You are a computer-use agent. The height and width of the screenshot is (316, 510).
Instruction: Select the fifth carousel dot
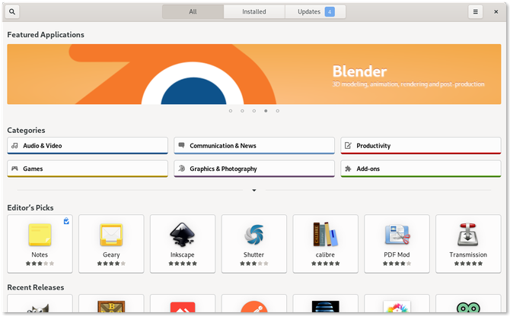pyautogui.click(x=277, y=111)
